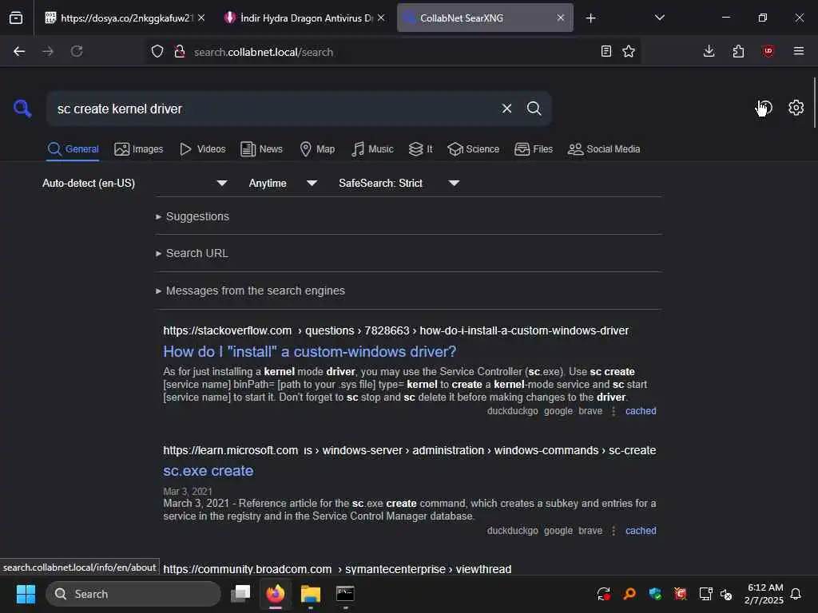Click the stackoverflow.com result URL
This screenshot has height=613, width=818.
[396, 330]
